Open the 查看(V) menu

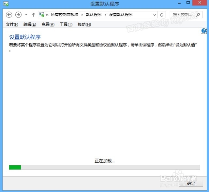(x=48, y=24)
